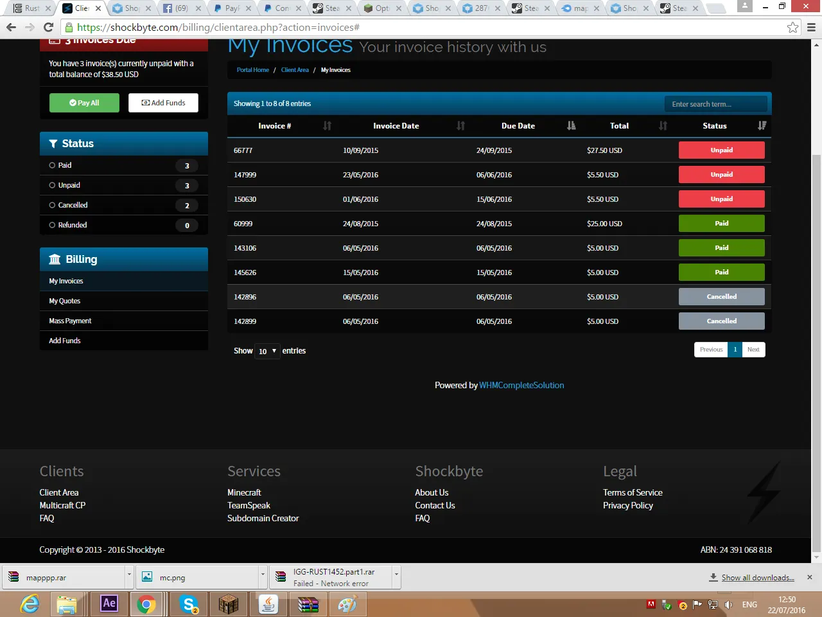The width and height of the screenshot is (822, 617).
Task: Go to My Quotes in Billing menu
Action: click(65, 301)
